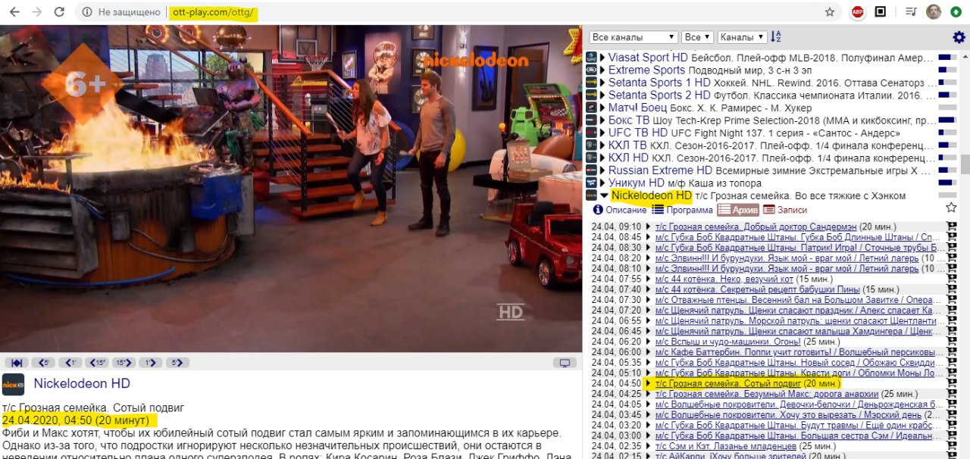Viewport: 970px width, 459px height.
Task: Rewind the video 5 minutes back
Action: coord(44,363)
